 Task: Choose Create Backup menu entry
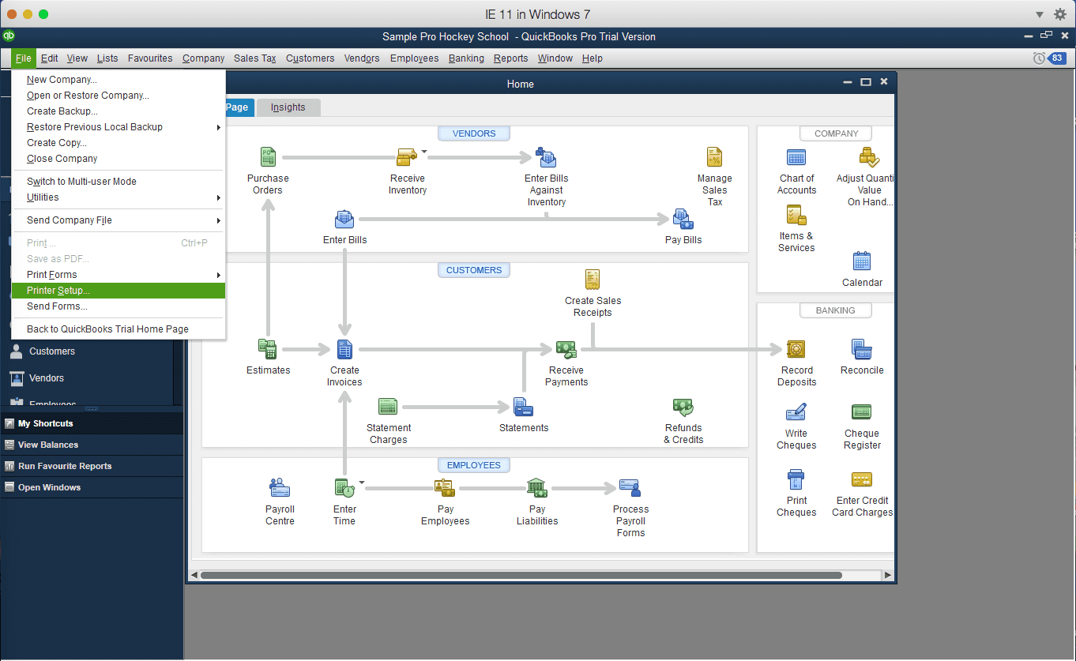[x=119, y=111]
